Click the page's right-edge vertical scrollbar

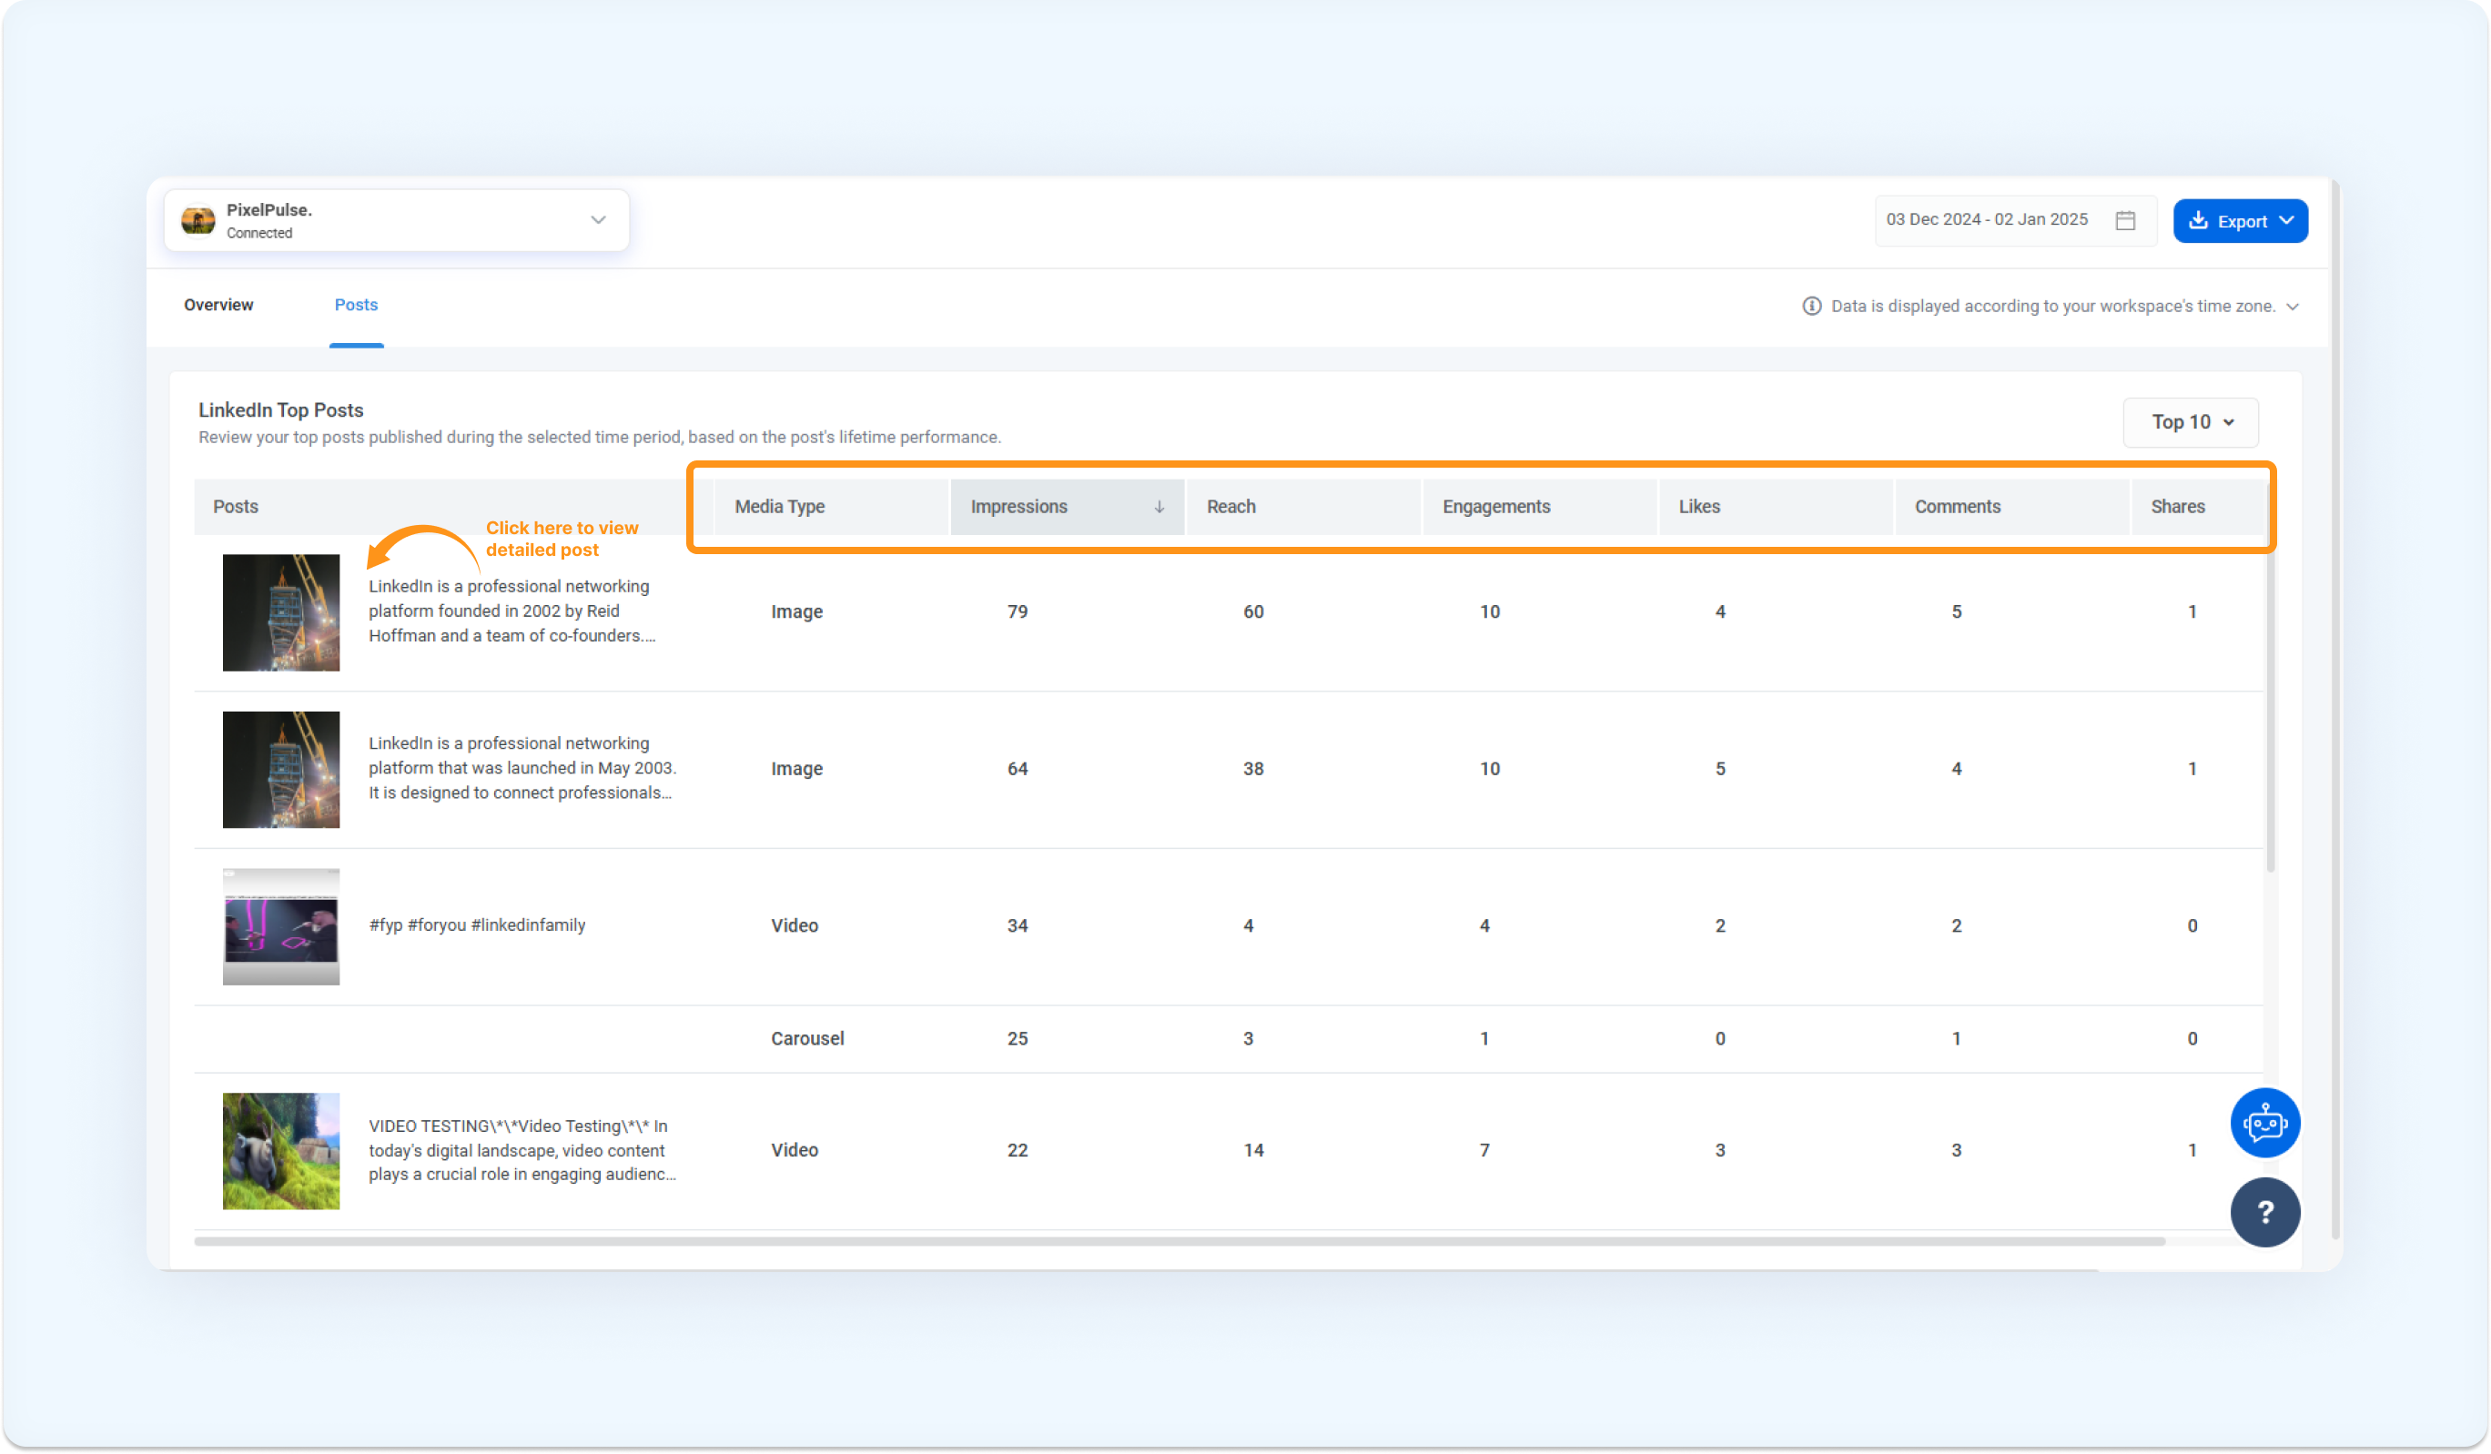pos(2334,709)
